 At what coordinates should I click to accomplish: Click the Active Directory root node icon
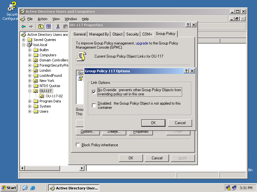pyautogui.click(x=23, y=35)
